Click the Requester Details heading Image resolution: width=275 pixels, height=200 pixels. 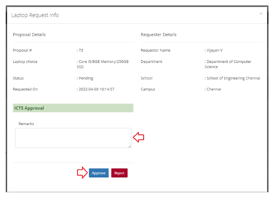click(x=158, y=35)
